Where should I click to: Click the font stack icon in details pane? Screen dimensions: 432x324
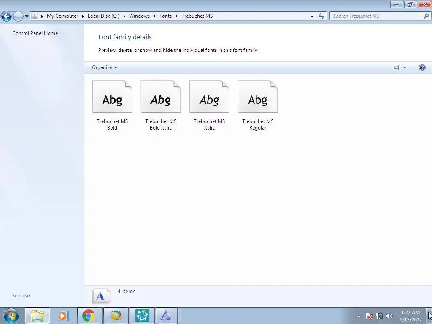point(101,296)
